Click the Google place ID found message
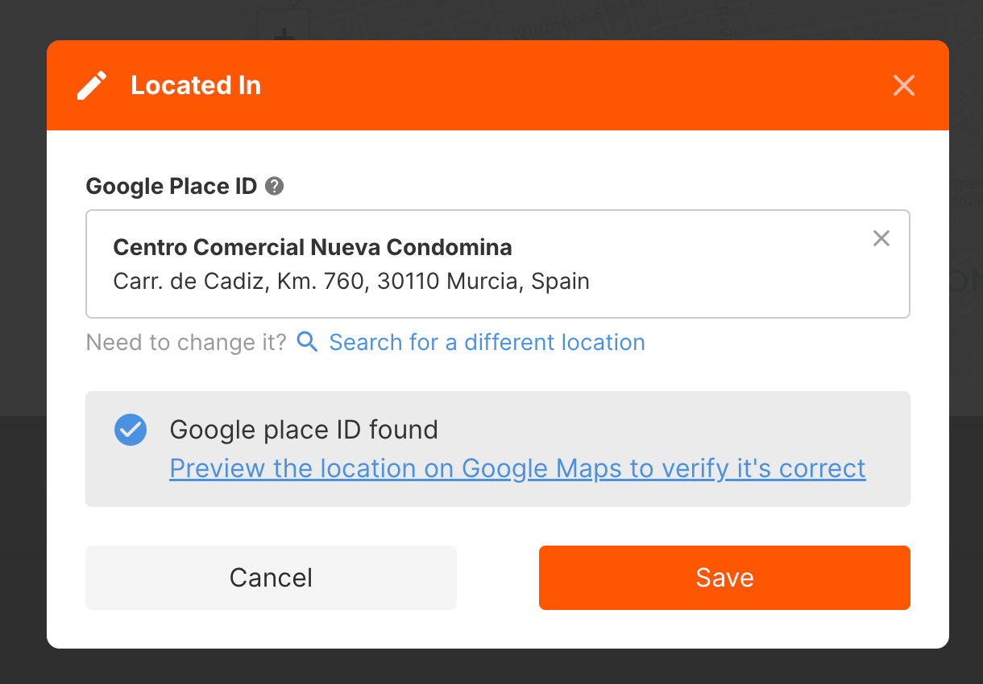The width and height of the screenshot is (983, 684). pyautogui.click(x=304, y=430)
